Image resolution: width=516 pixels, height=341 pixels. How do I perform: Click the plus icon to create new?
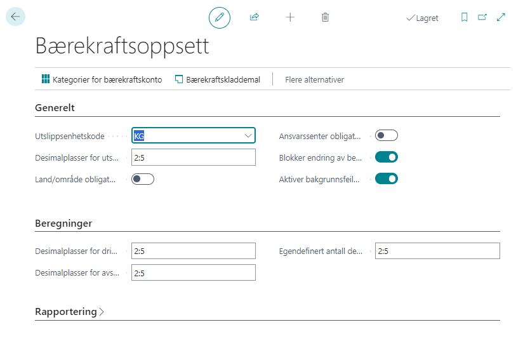[290, 17]
